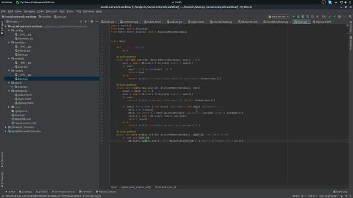Image resolution: width=353 pixels, height=198 pixels.
Task: Open the TODO tool window
Action: click(42, 191)
